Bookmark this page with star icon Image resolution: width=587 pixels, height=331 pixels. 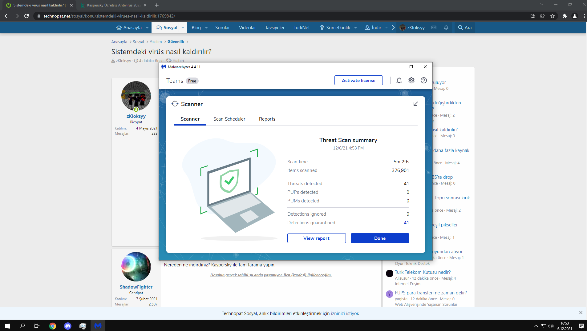tap(553, 16)
